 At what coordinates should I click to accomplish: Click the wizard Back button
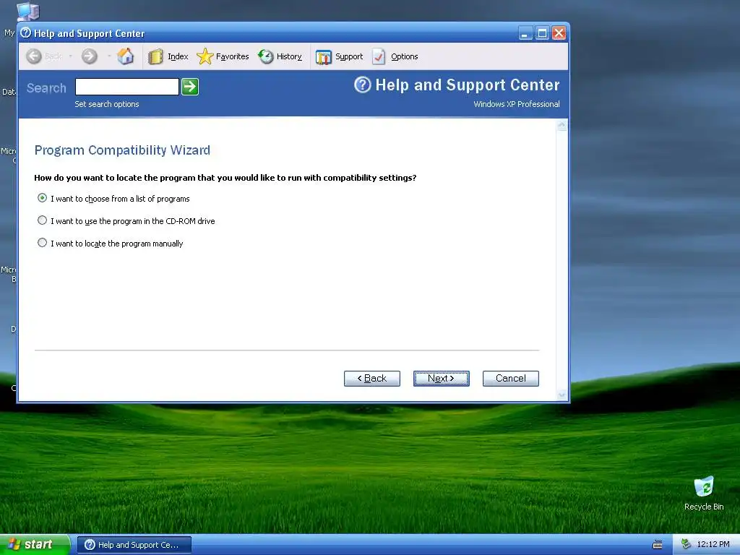(372, 379)
